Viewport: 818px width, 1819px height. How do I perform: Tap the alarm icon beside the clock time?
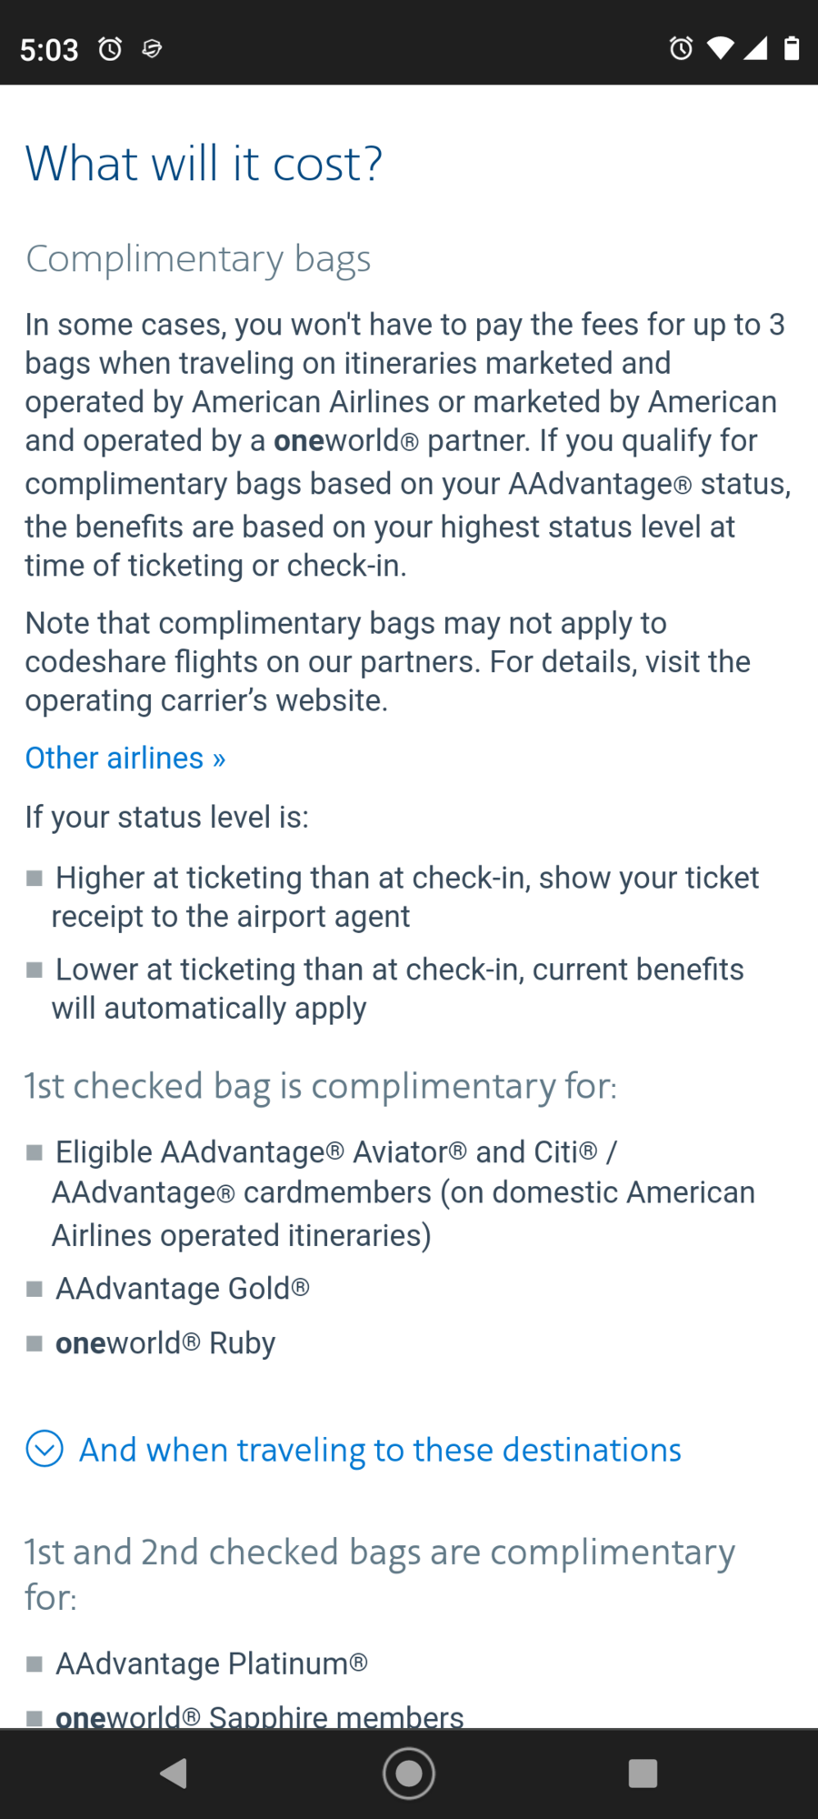tap(110, 48)
